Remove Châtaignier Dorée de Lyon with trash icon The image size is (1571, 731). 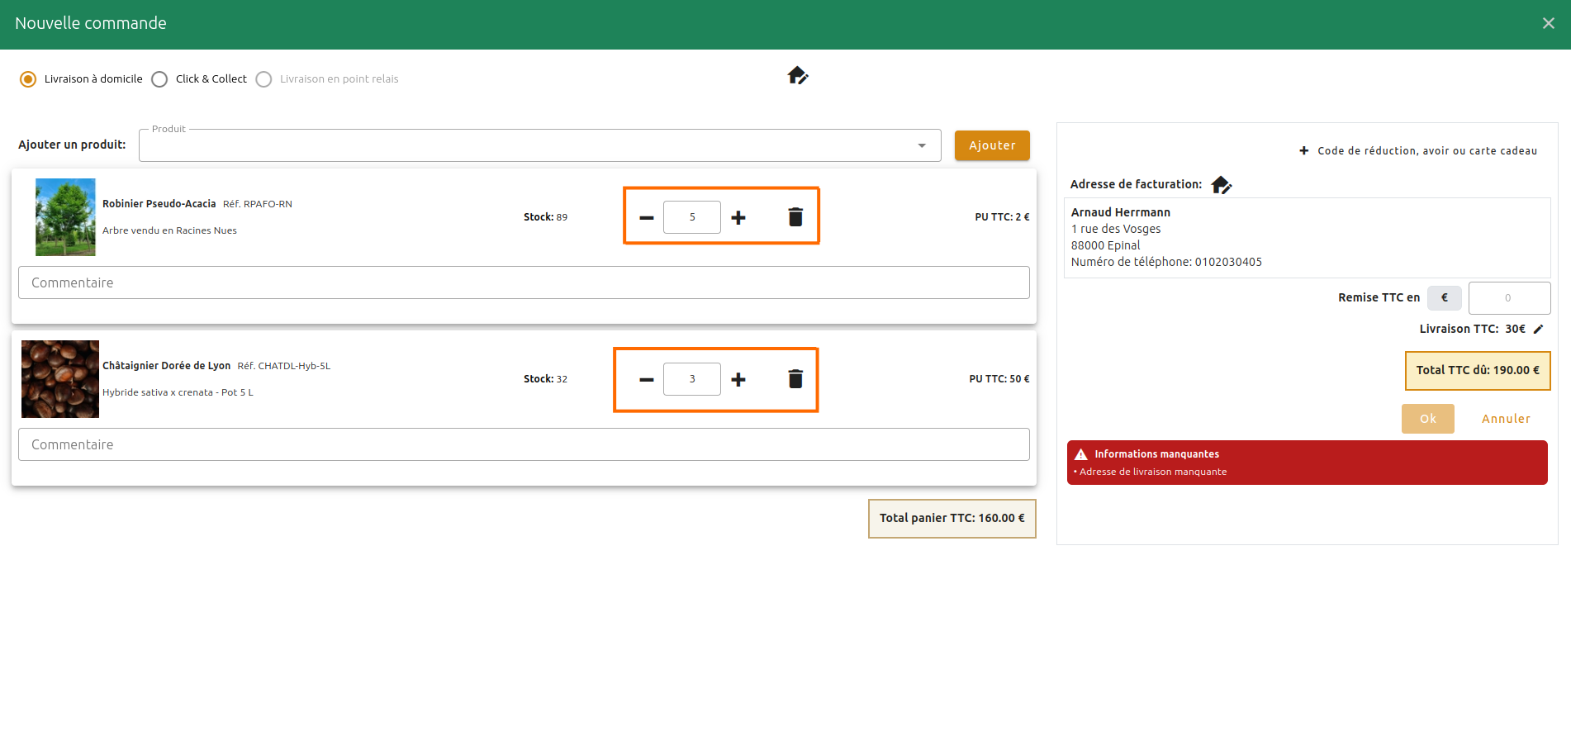click(x=795, y=379)
